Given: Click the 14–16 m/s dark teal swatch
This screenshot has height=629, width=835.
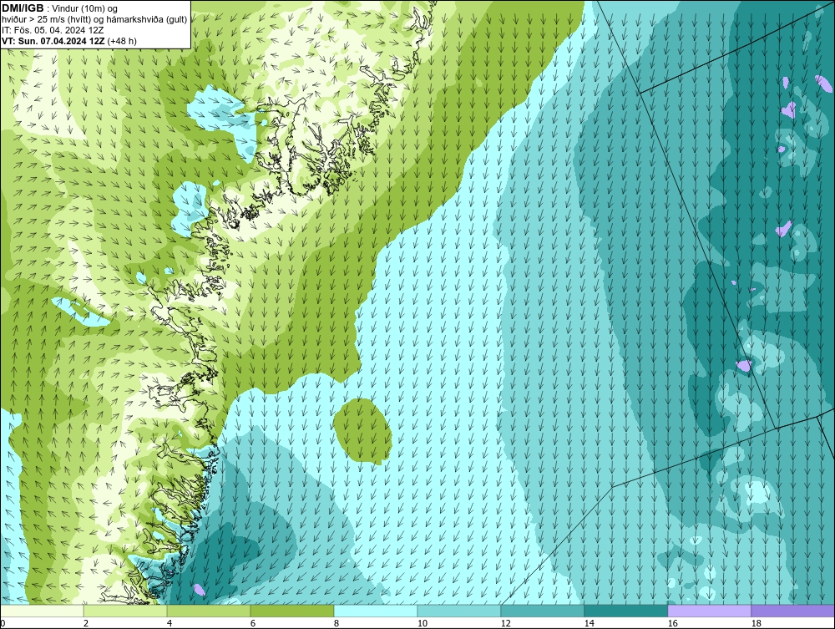Looking at the screenshot, I should pos(625,611).
